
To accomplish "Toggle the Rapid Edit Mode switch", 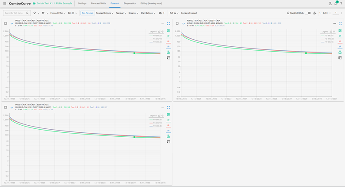I will pyautogui.click(x=308, y=13).
